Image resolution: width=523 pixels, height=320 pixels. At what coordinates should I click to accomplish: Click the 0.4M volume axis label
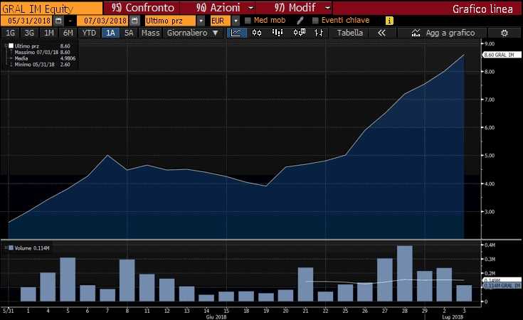pos(490,245)
